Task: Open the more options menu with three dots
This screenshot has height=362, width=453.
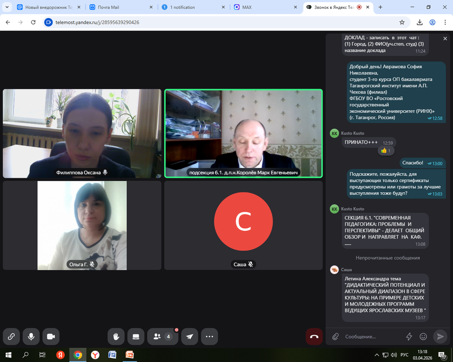Action: (x=209, y=336)
